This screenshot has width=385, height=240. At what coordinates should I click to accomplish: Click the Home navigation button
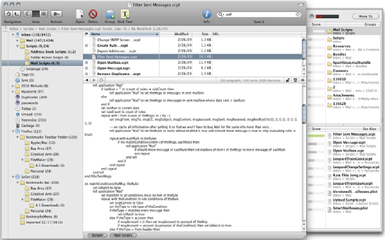[x=8, y=14]
